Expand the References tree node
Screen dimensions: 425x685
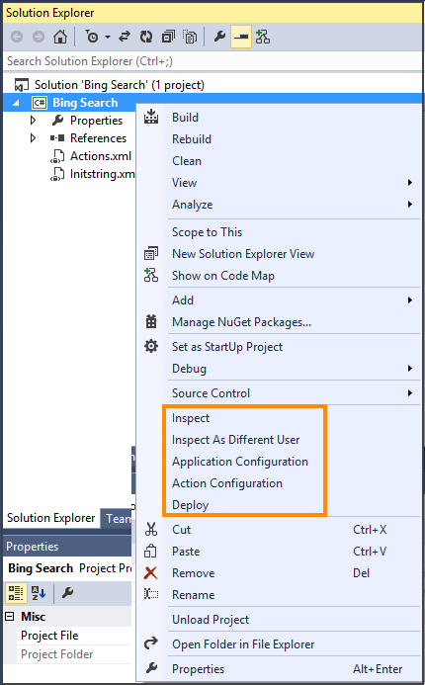[x=34, y=138]
